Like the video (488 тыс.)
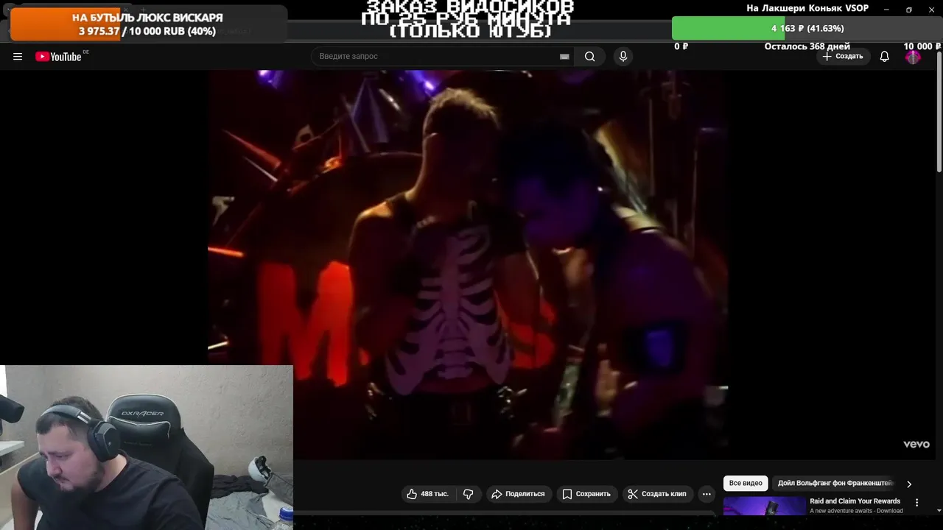Viewport: 943px width, 530px height. [429, 494]
